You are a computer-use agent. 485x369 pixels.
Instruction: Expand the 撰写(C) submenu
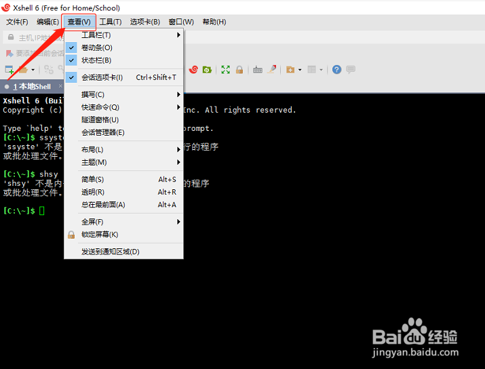click(x=123, y=94)
